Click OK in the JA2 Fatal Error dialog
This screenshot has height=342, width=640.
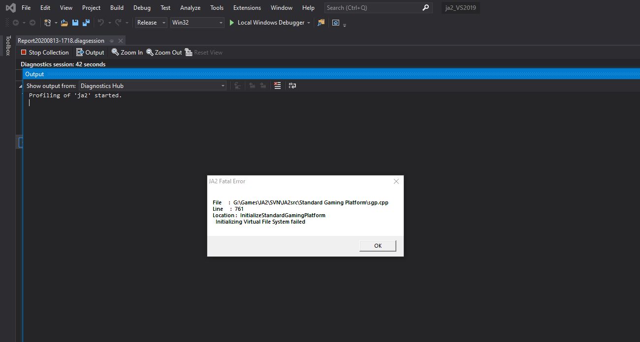click(378, 246)
